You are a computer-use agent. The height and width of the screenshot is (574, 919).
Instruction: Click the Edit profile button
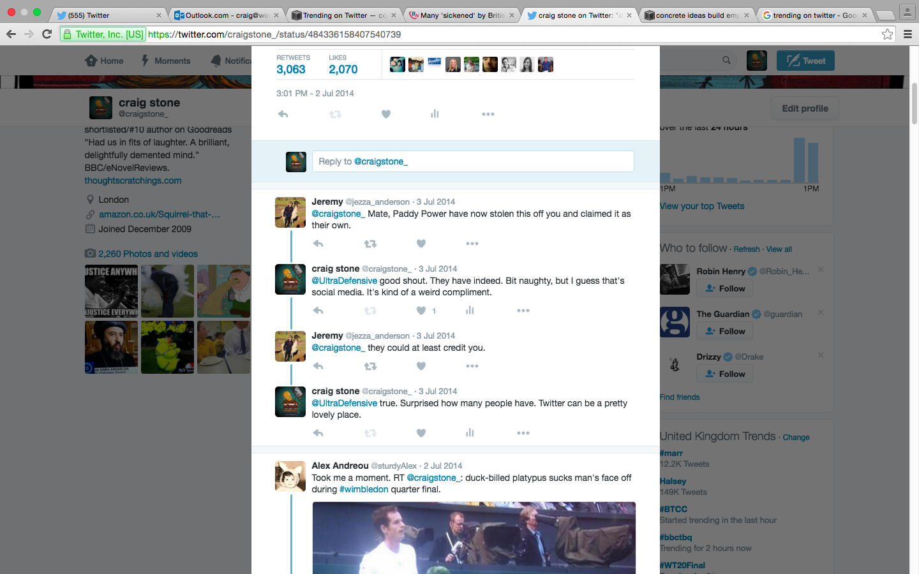tap(805, 108)
